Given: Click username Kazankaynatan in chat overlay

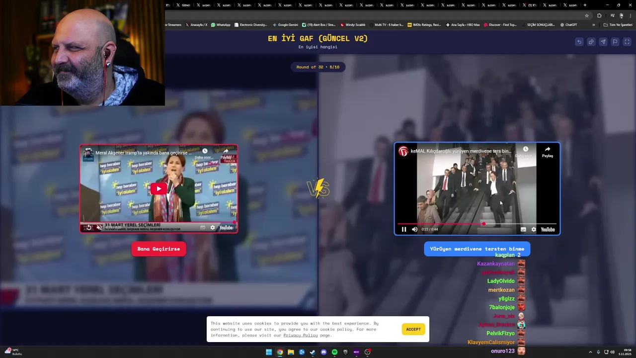Looking at the screenshot, I should point(496,264).
